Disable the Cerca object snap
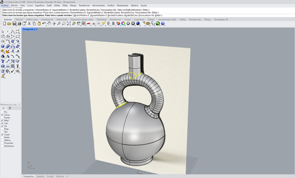 2,115
